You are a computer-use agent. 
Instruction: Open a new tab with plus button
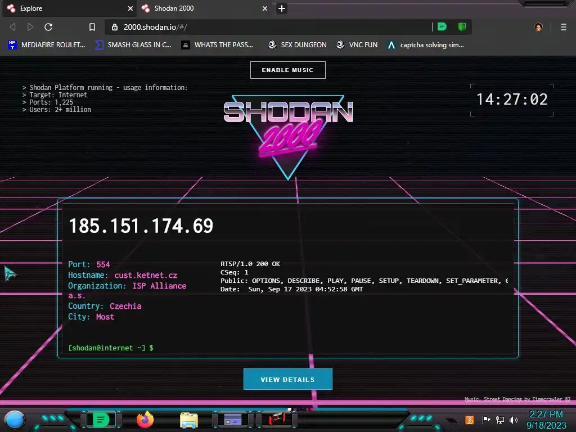tap(281, 8)
